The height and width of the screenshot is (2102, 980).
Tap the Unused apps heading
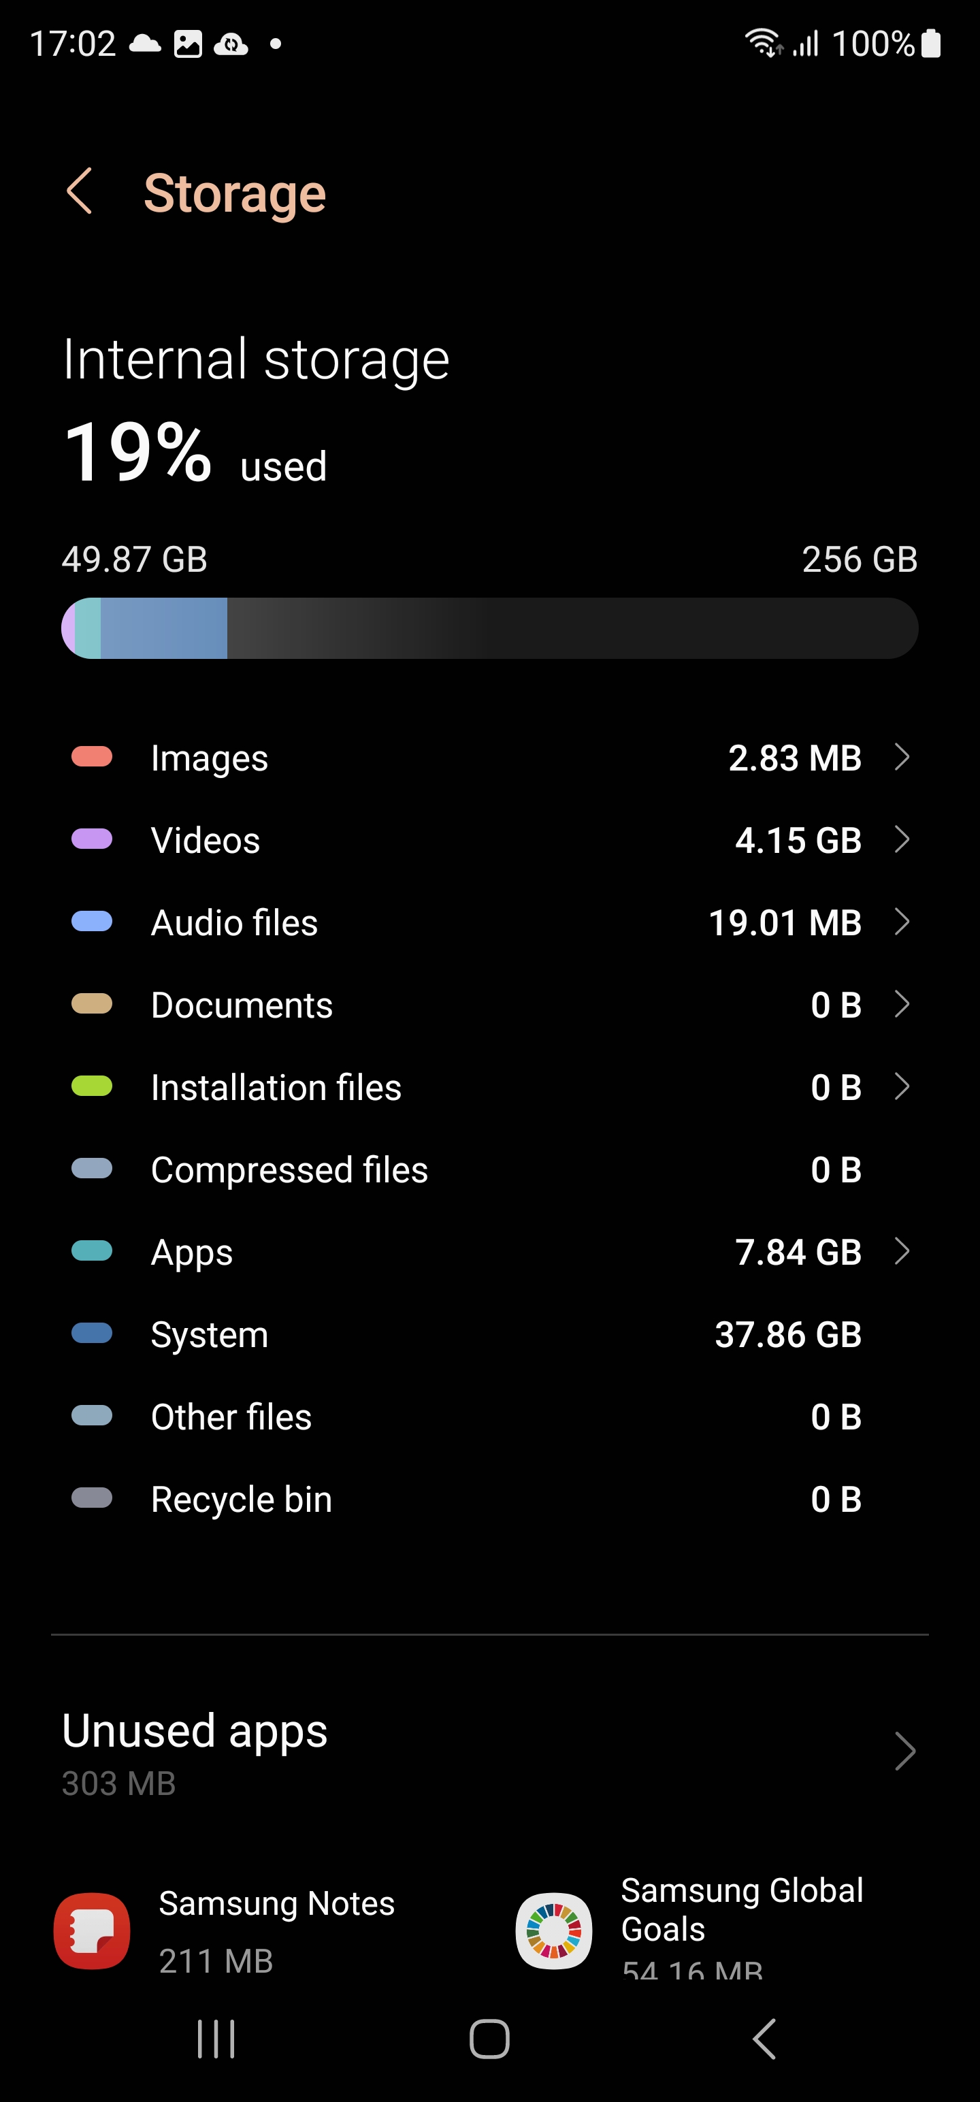195,1730
